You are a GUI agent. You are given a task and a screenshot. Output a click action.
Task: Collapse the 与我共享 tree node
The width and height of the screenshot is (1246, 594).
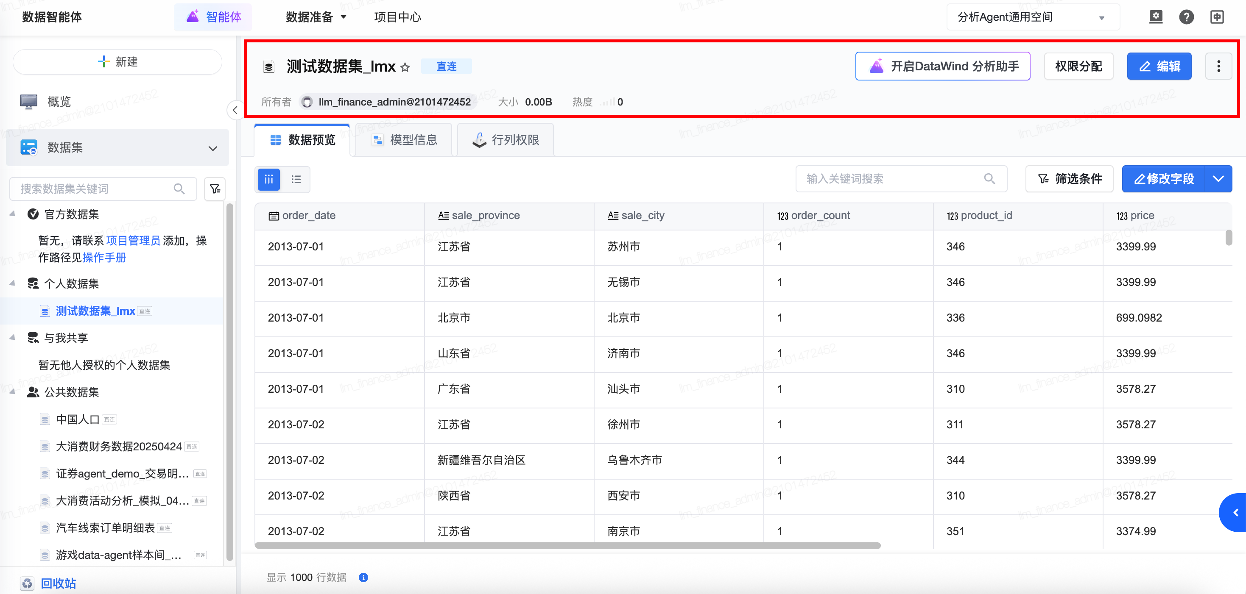point(12,337)
